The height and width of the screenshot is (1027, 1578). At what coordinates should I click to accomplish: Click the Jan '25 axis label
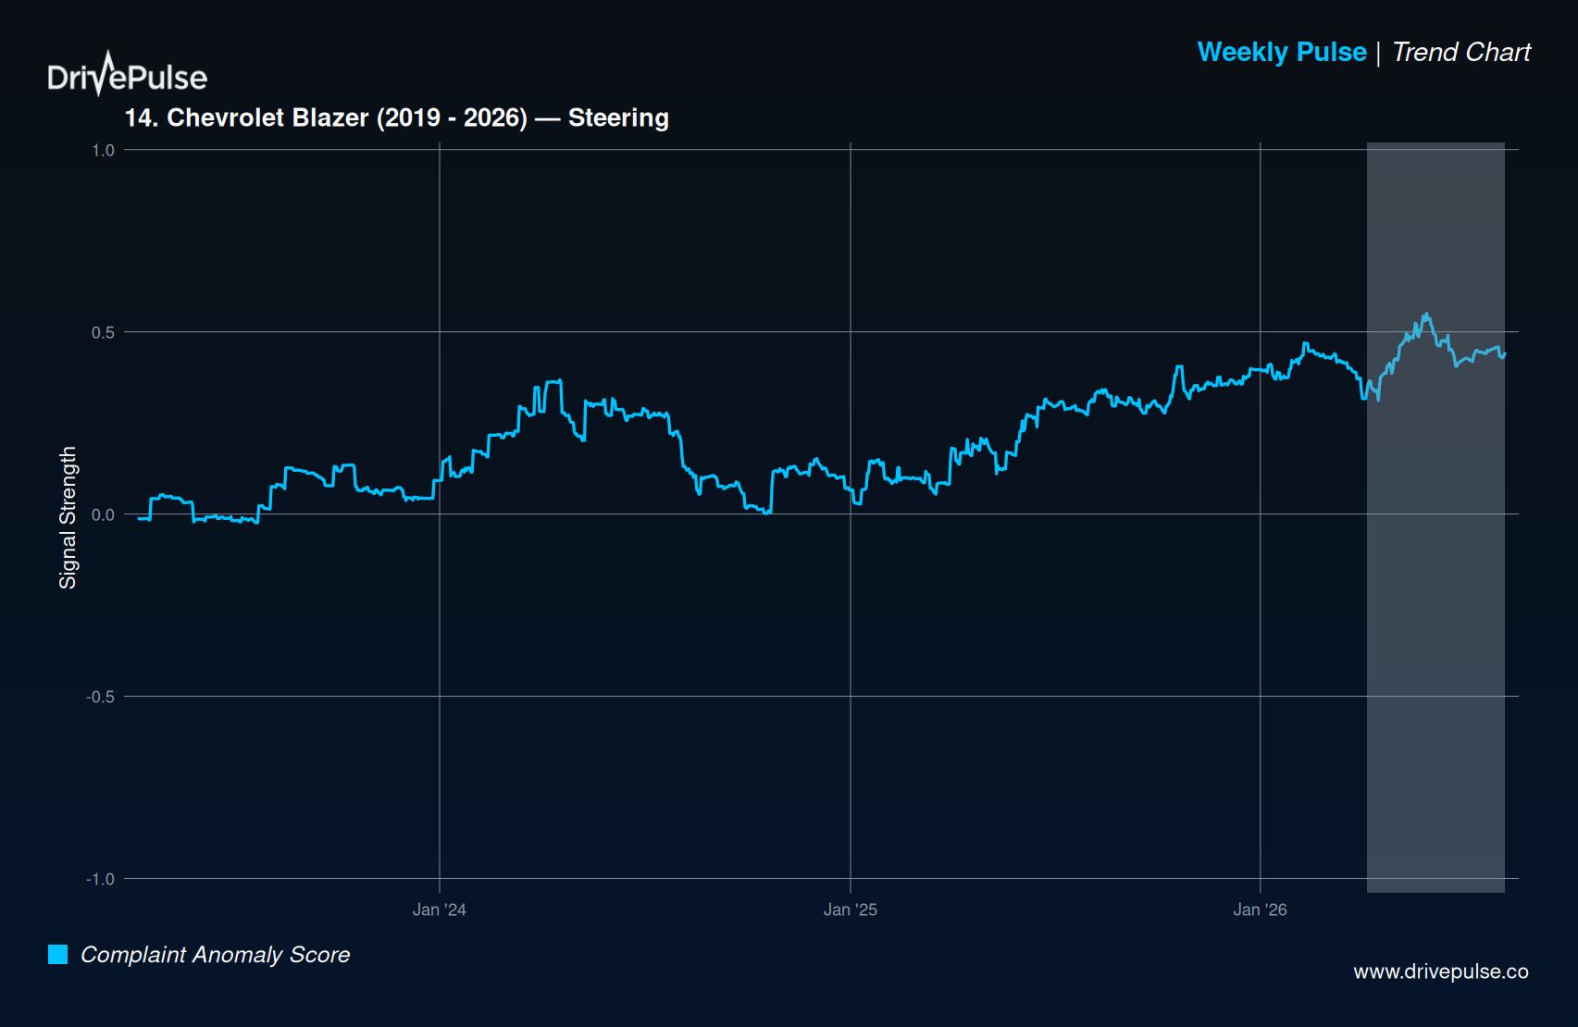851,909
